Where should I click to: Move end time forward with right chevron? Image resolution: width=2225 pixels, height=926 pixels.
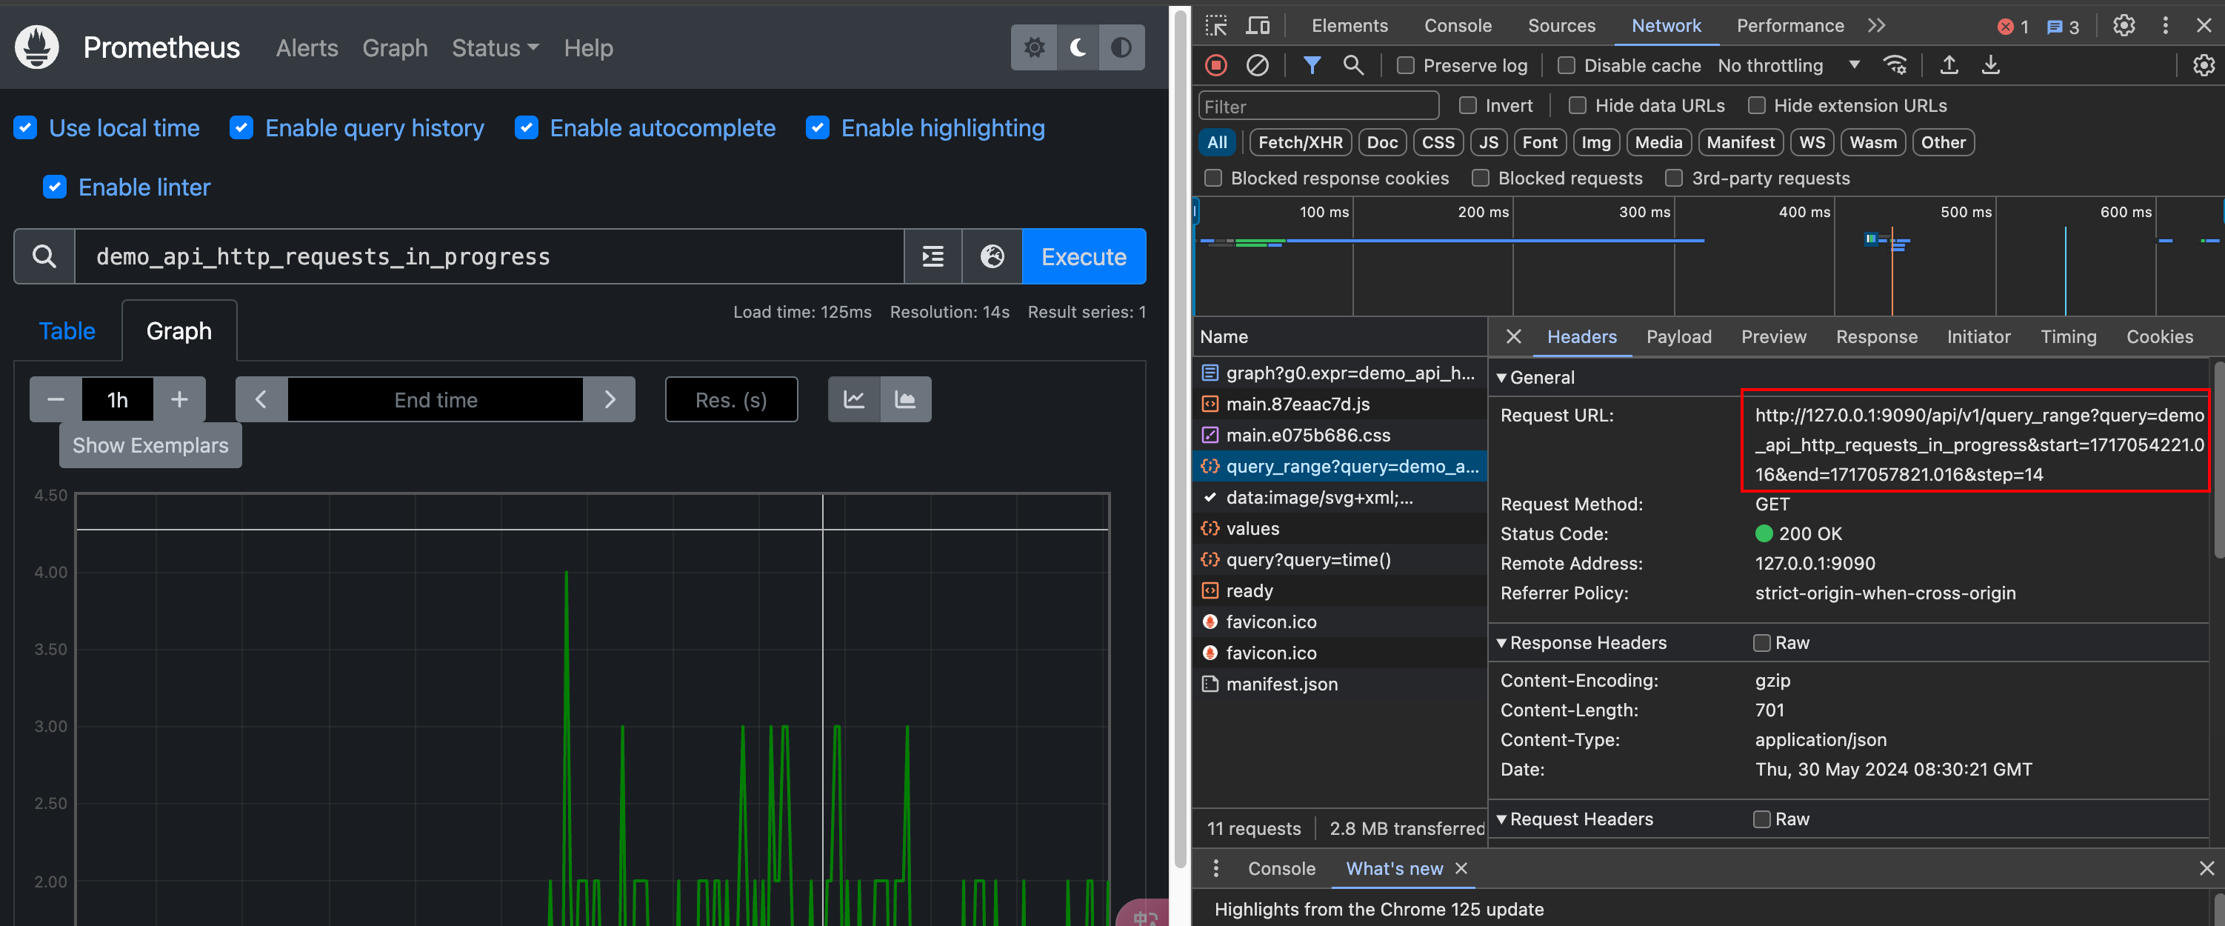(610, 400)
